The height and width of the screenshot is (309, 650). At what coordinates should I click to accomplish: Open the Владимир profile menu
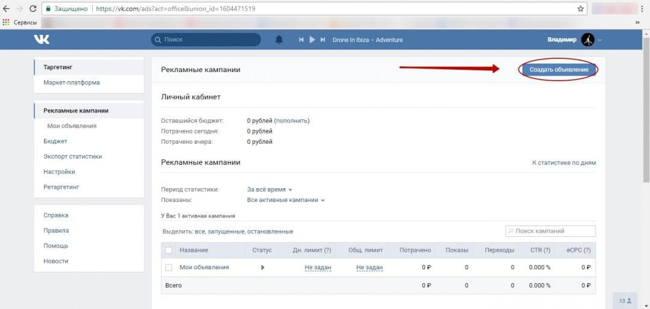pyautogui.click(x=574, y=40)
